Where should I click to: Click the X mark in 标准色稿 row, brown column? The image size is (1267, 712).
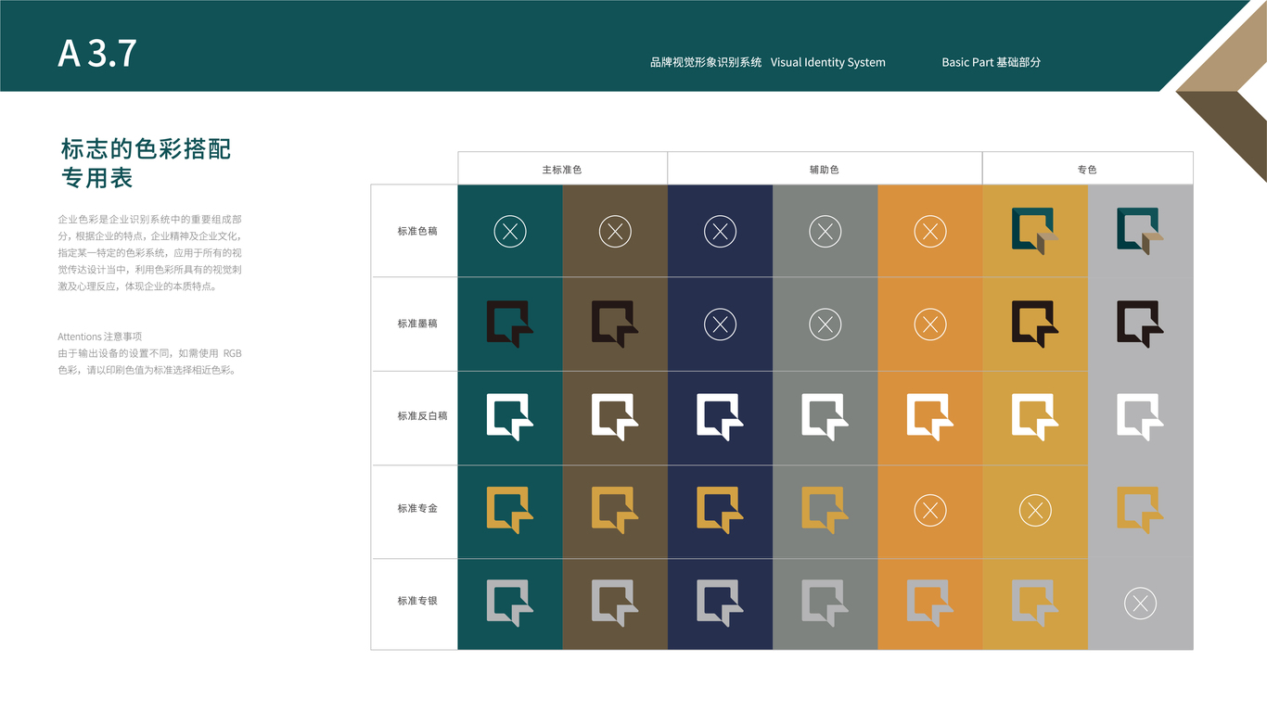pos(615,231)
